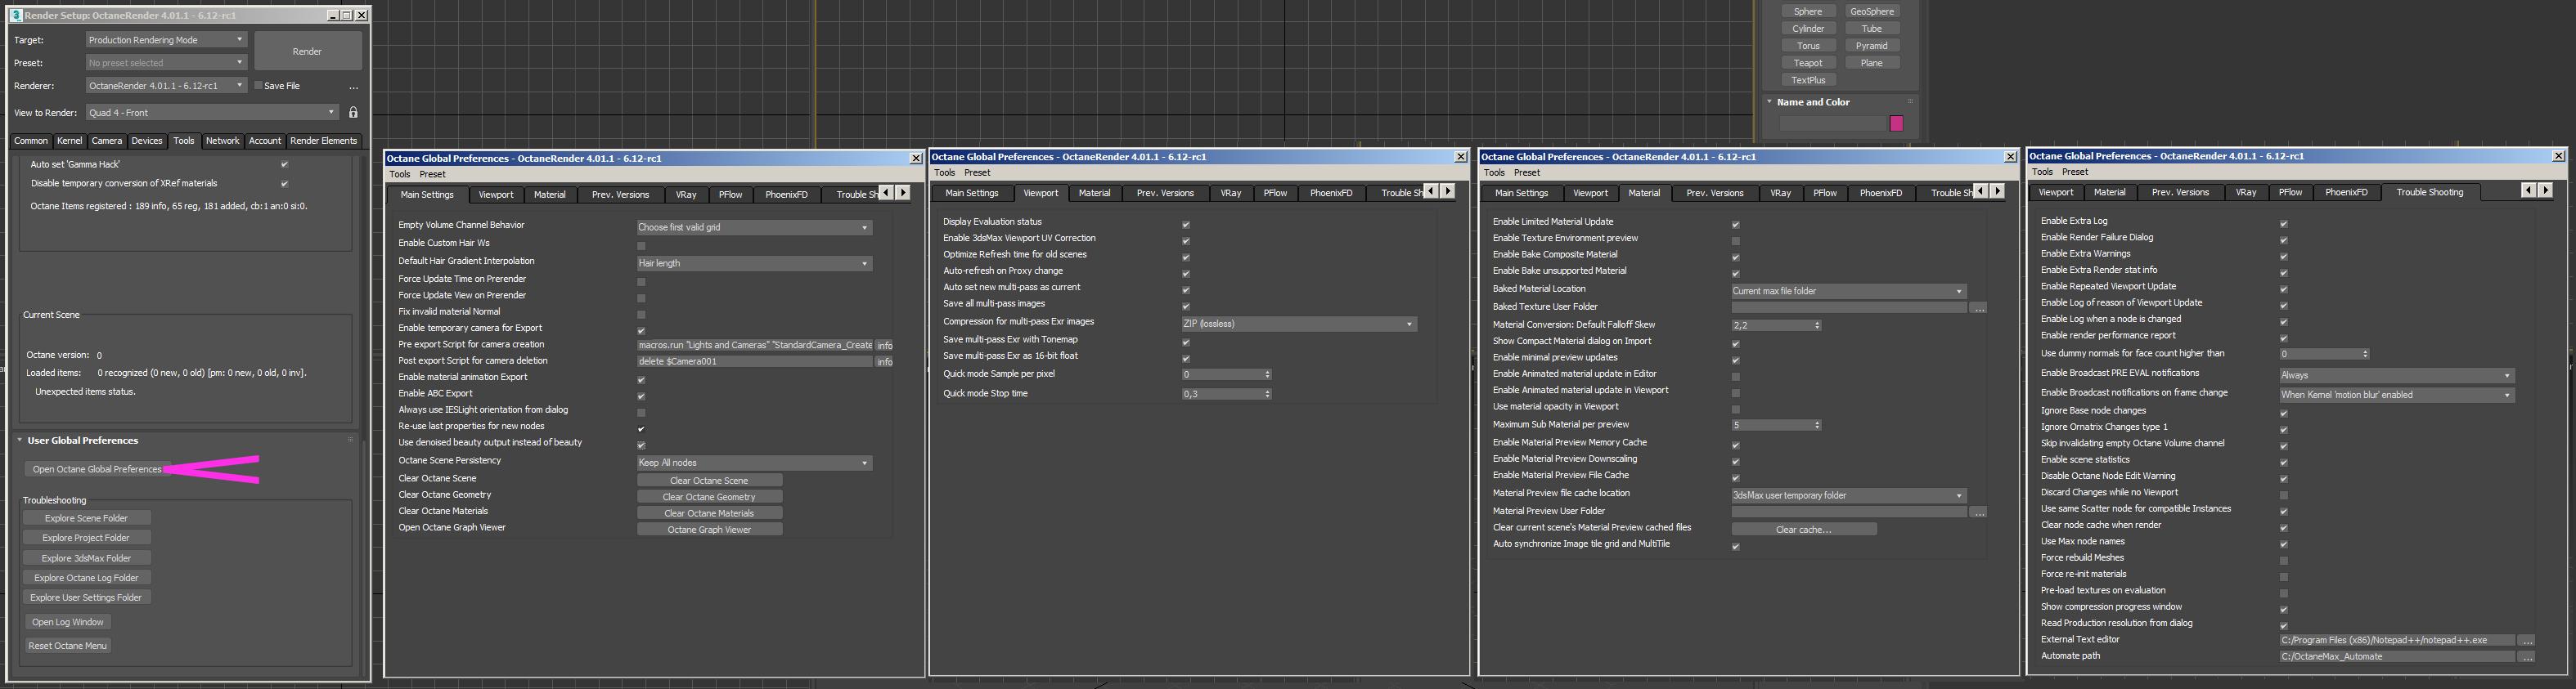Image resolution: width=2576 pixels, height=689 pixels.
Task: Open the Baked Material Location dropdown
Action: pyautogui.click(x=1849, y=292)
